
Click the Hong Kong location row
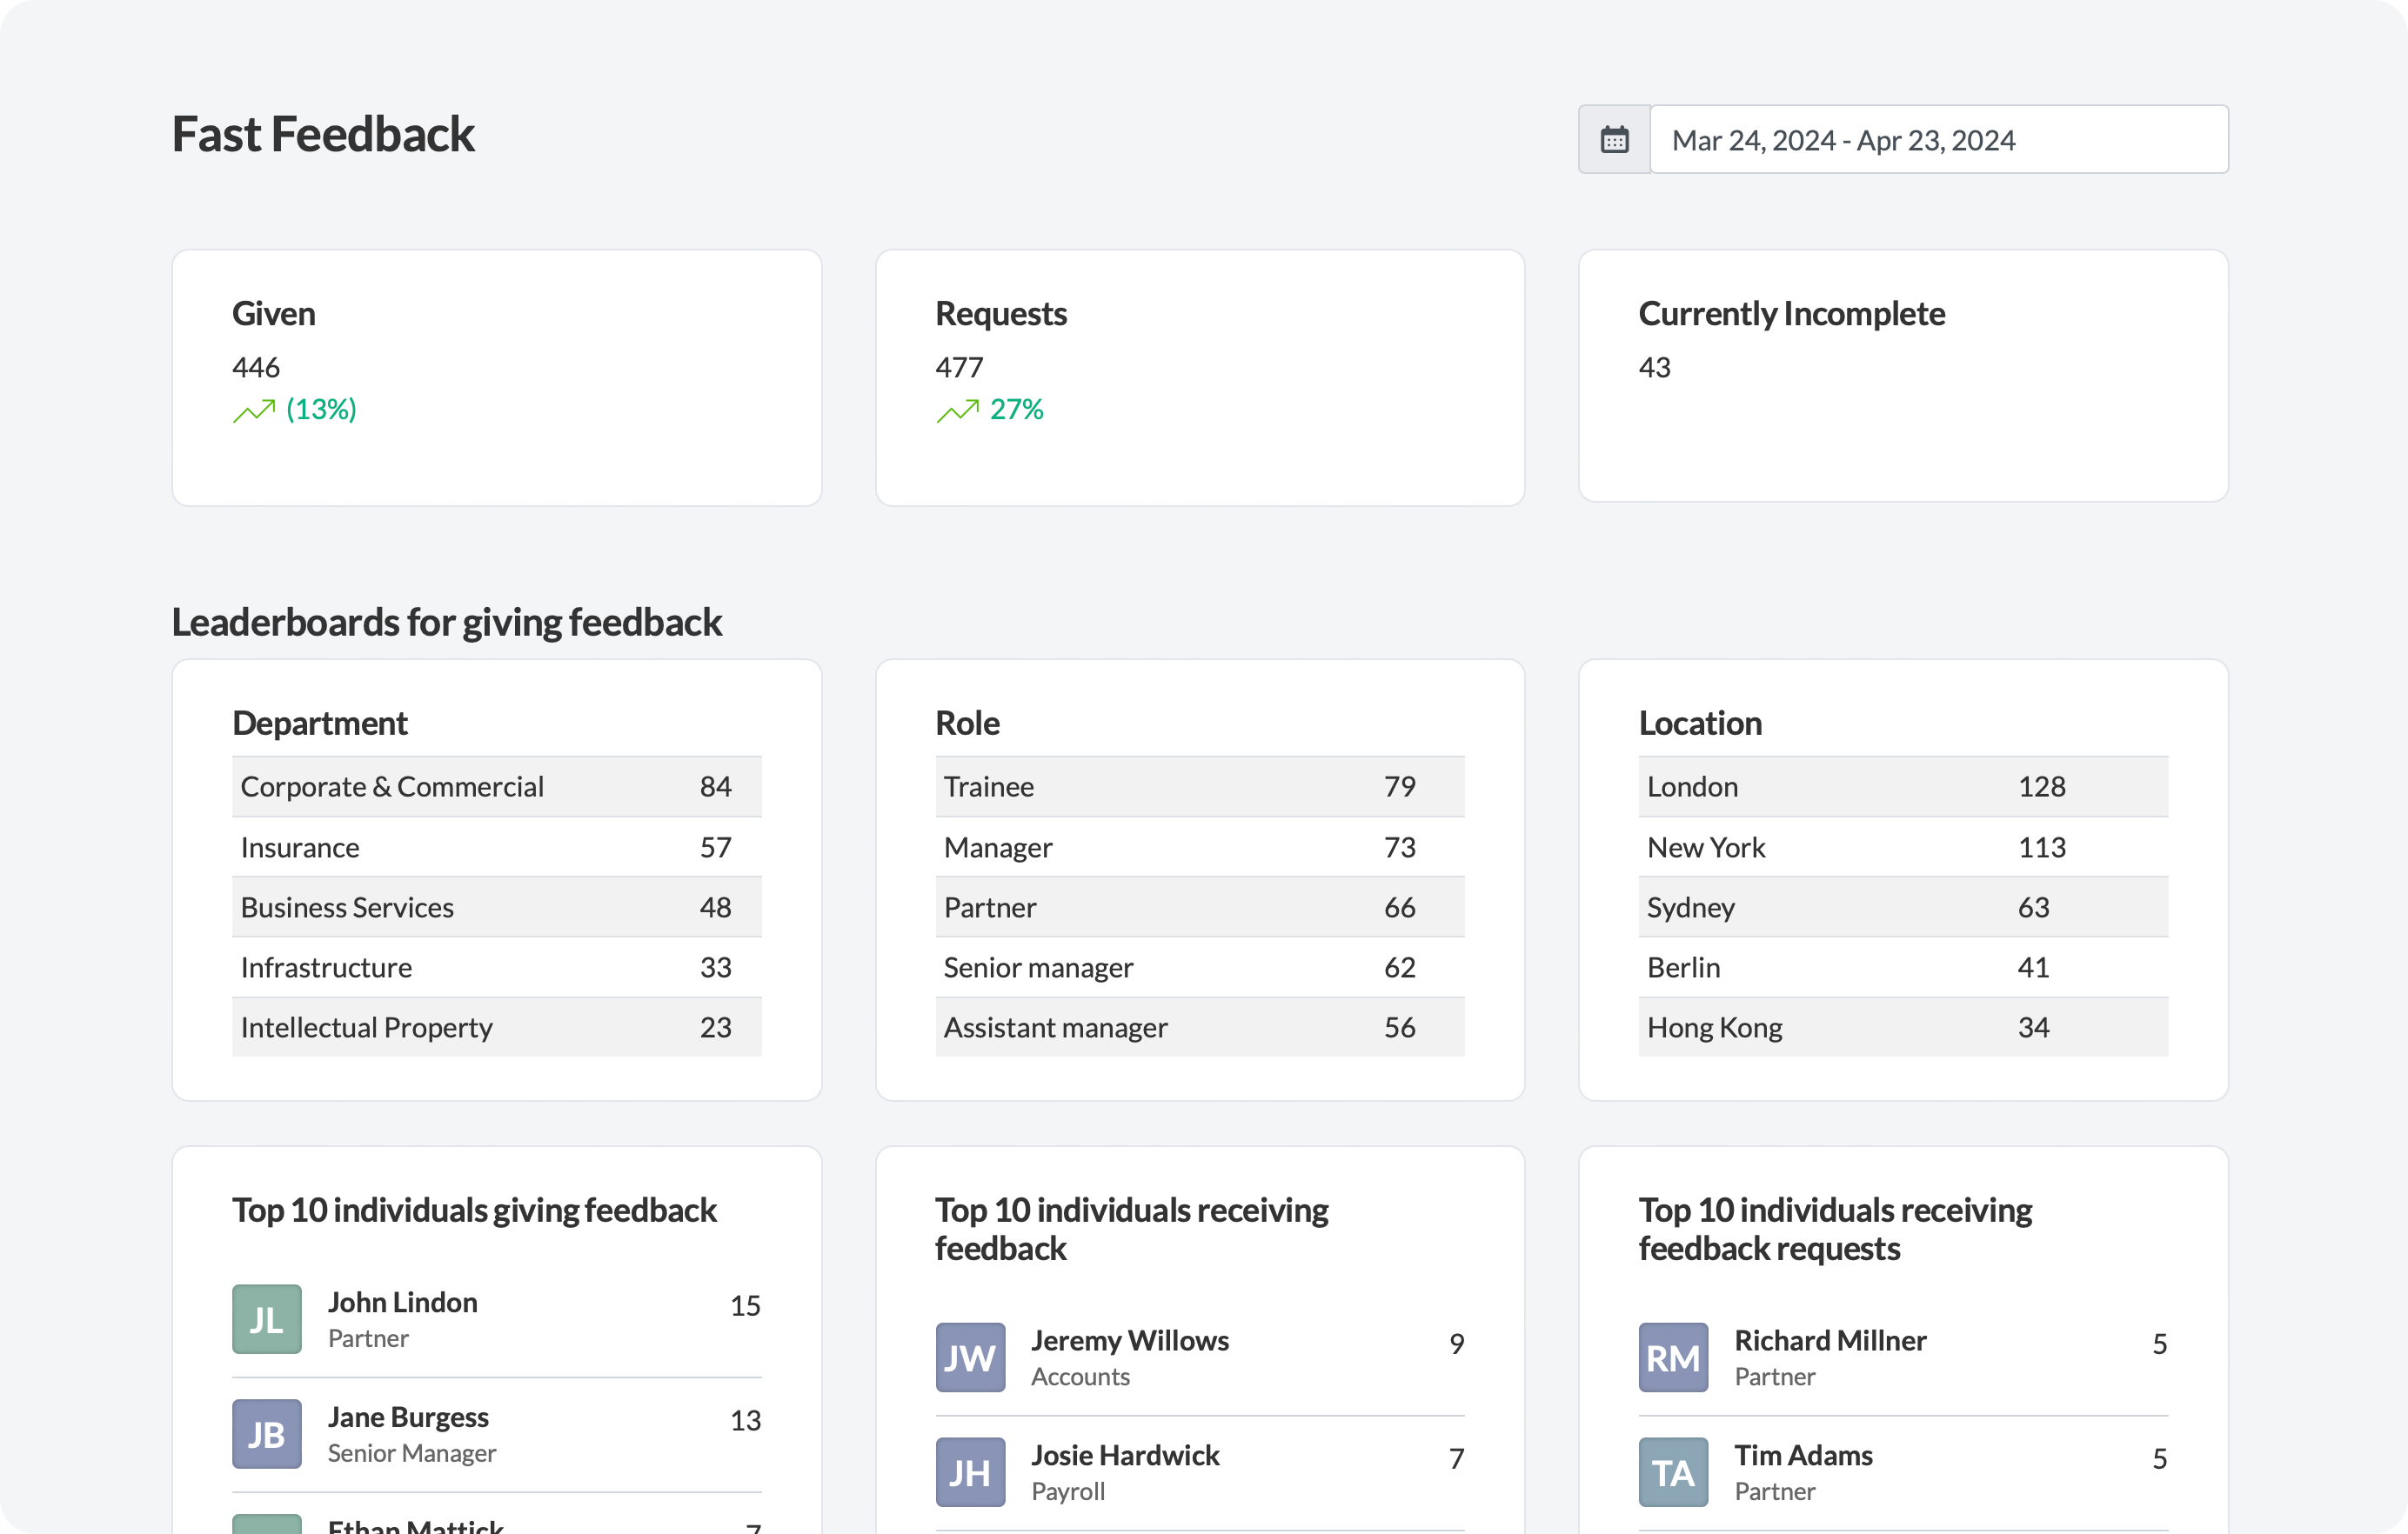1902,1027
